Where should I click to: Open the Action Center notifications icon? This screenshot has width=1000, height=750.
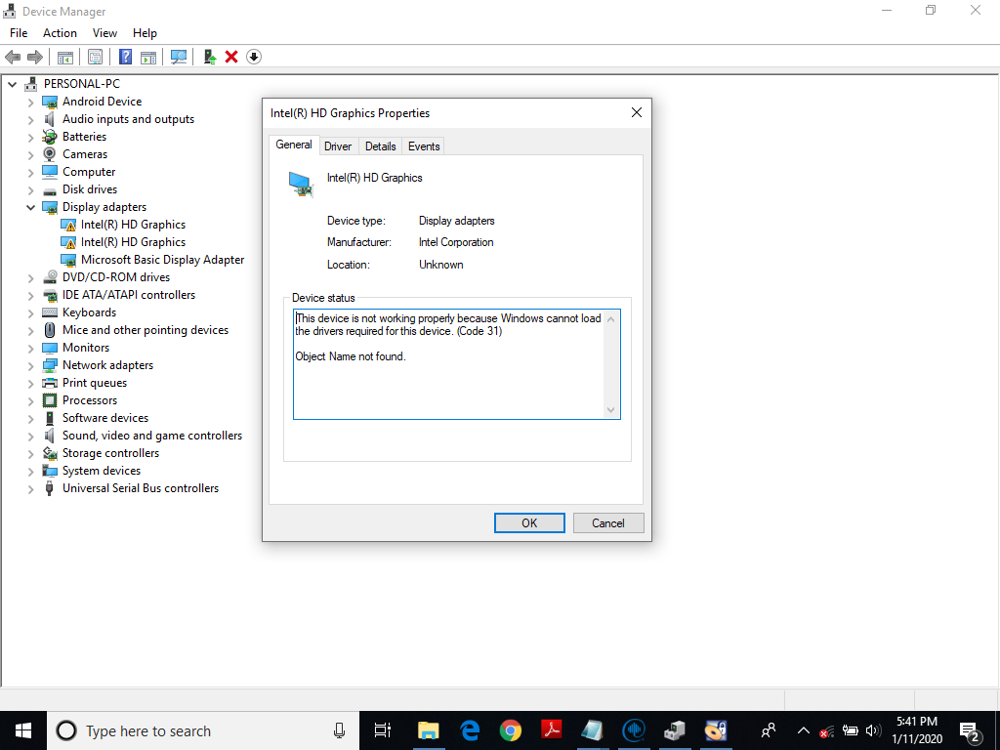point(970,731)
